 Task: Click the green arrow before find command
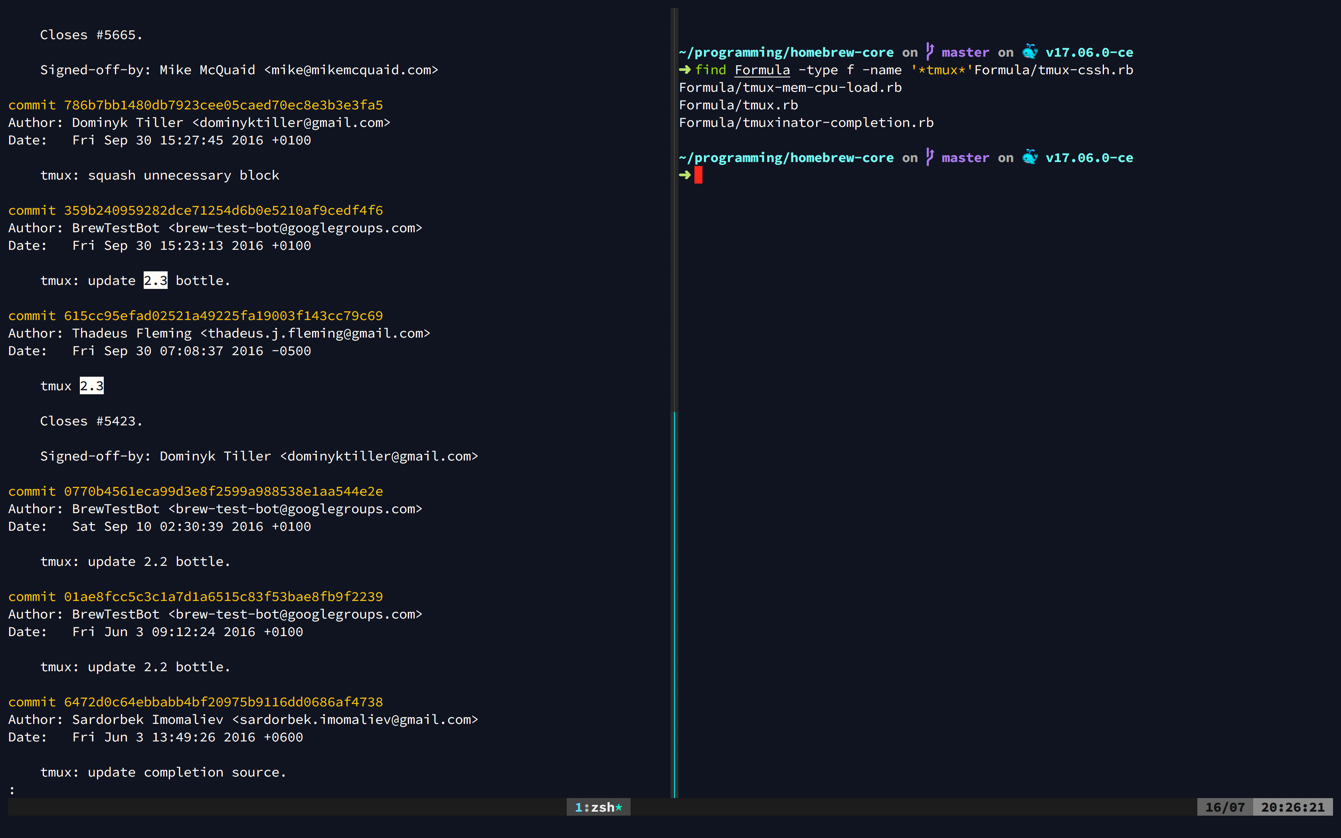(x=685, y=70)
